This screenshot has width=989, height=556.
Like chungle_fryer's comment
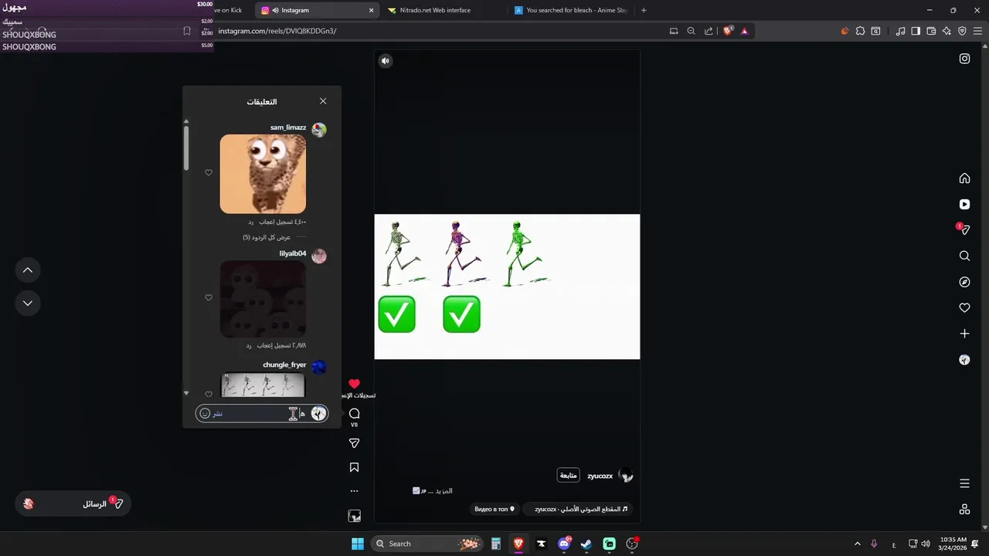pyautogui.click(x=209, y=394)
